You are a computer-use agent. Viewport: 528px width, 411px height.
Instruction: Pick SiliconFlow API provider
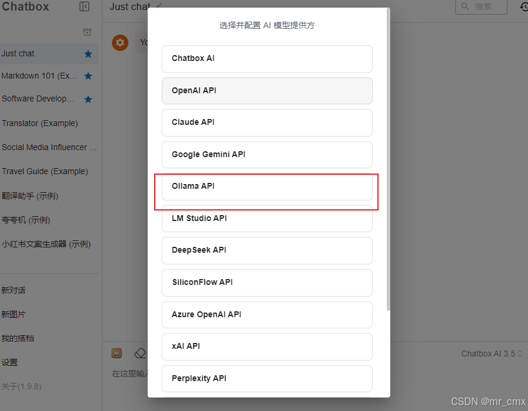coord(267,283)
